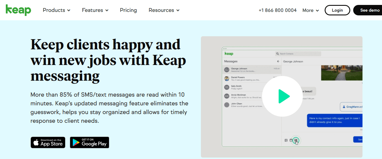Click the paragraph about 85% of SMS messages
The height and width of the screenshot is (159, 382).
pos(109,108)
